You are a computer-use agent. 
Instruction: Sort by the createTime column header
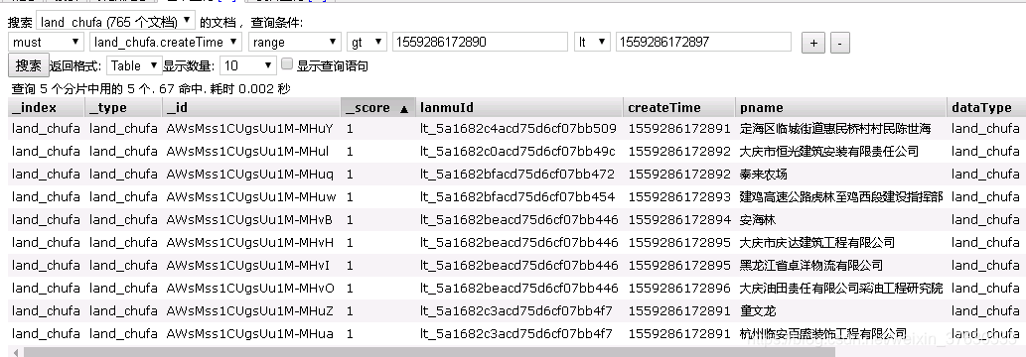679,107
